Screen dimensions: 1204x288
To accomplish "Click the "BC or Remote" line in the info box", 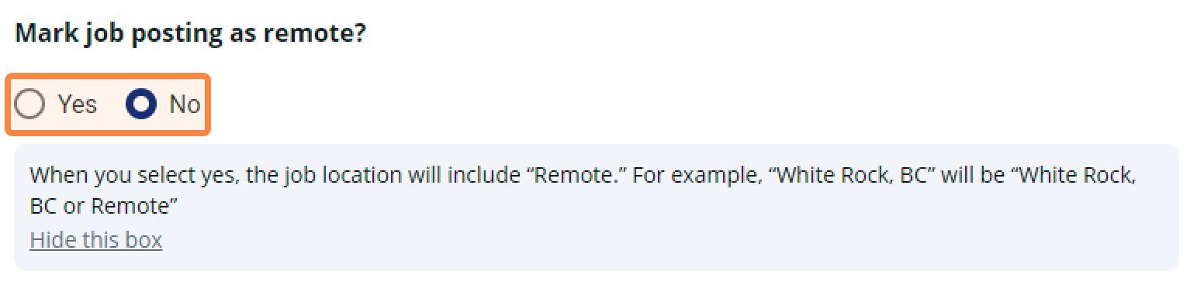I will click(x=105, y=207).
